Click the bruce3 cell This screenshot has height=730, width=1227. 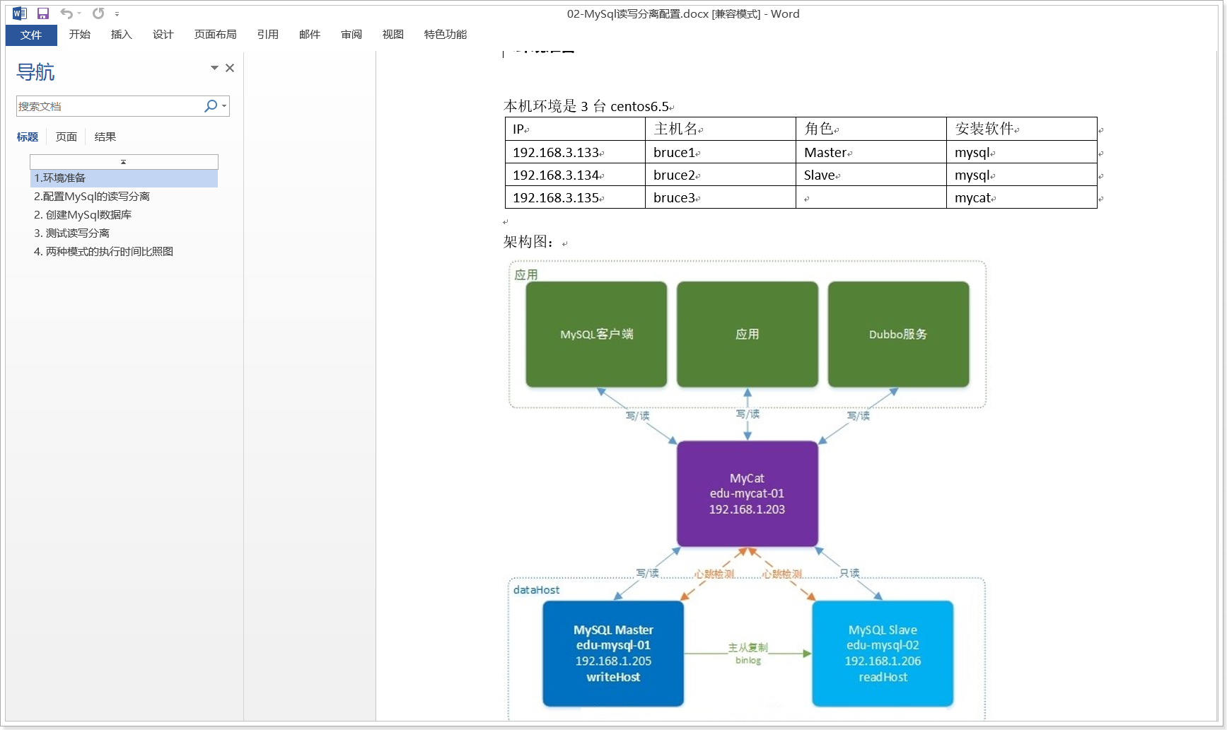tap(721, 197)
